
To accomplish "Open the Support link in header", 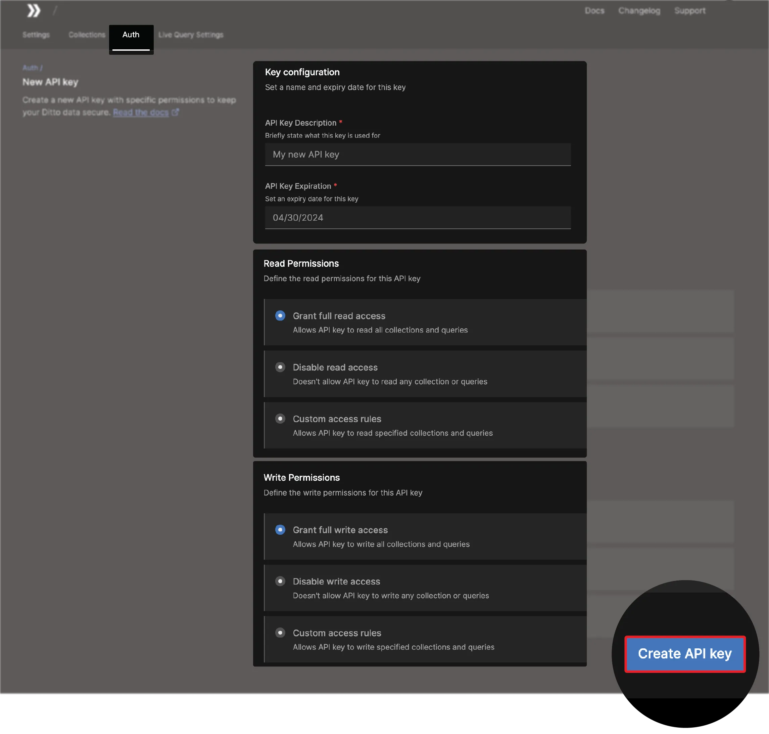I will (x=690, y=11).
